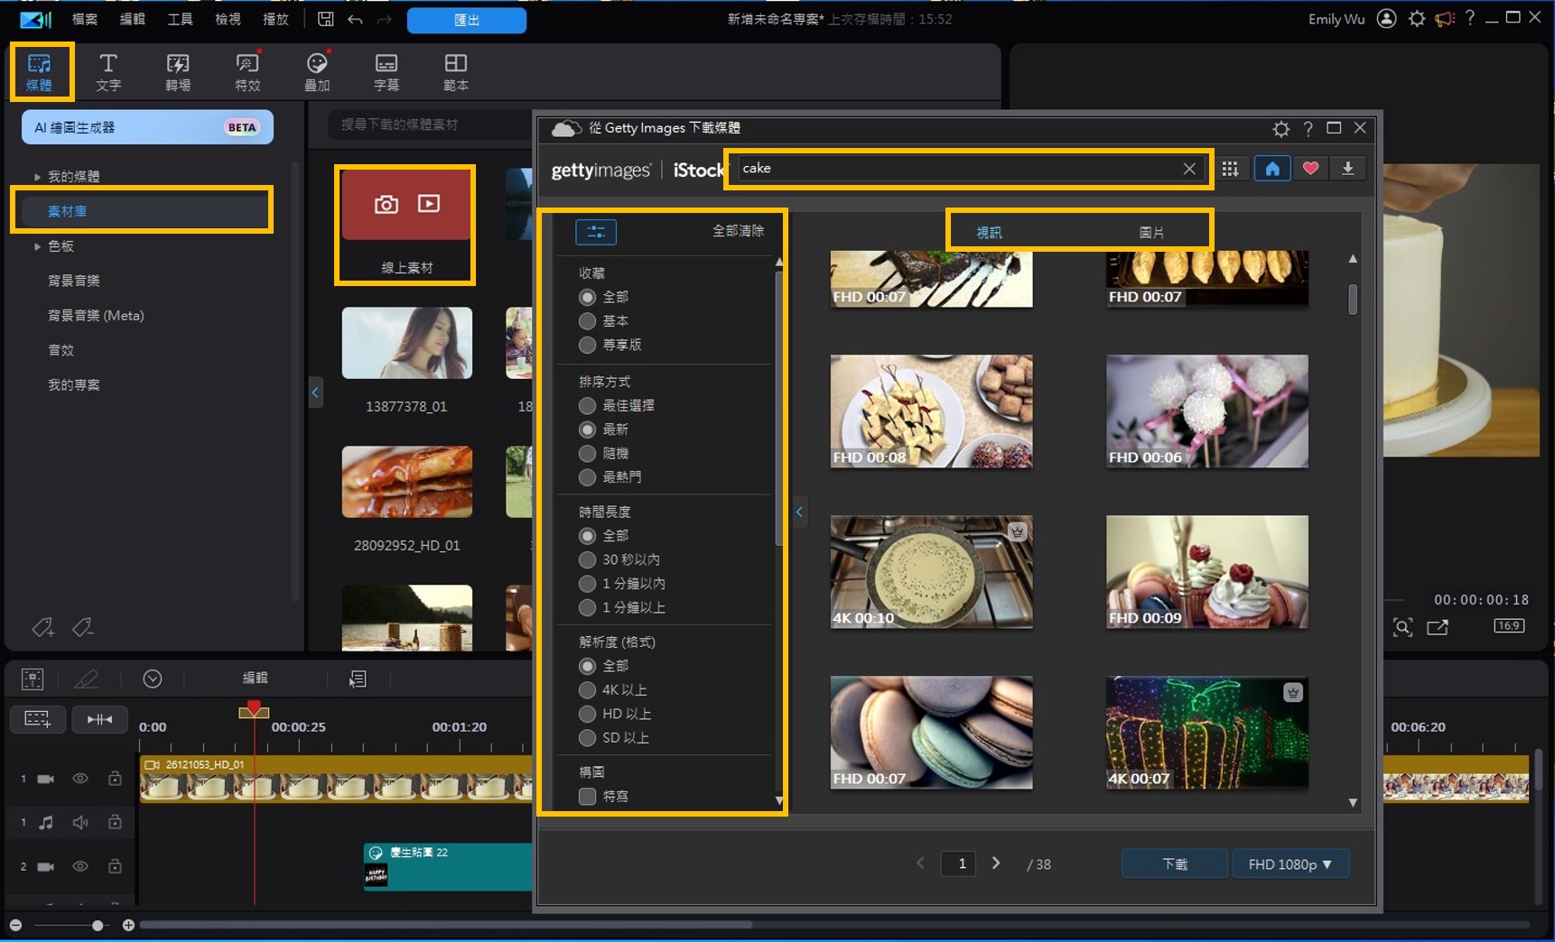Open the 檔案 menu
This screenshot has height=942, width=1555.
(x=84, y=19)
